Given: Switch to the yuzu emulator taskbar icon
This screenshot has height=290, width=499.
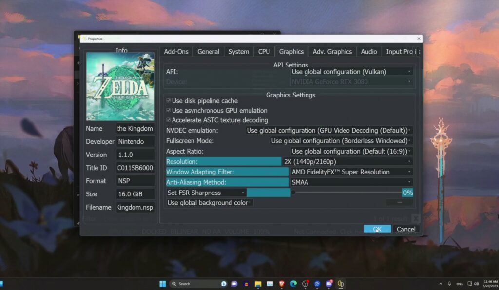Looking at the screenshot, I should click(341, 284).
